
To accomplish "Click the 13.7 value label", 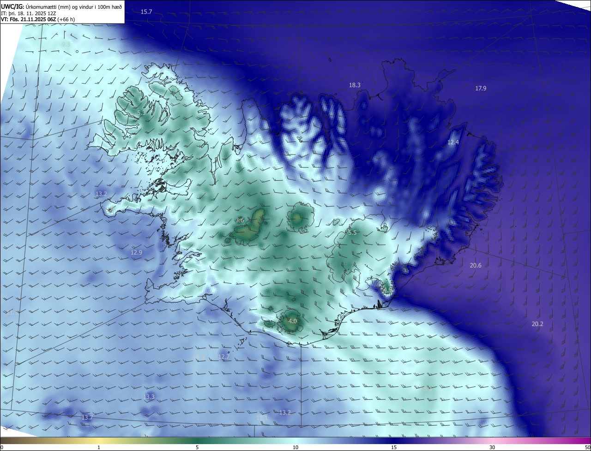I will point(87,417).
